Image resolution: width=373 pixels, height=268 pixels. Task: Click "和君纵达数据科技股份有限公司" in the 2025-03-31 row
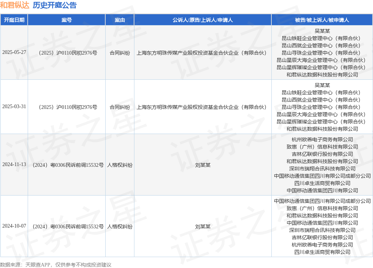(x=322, y=129)
